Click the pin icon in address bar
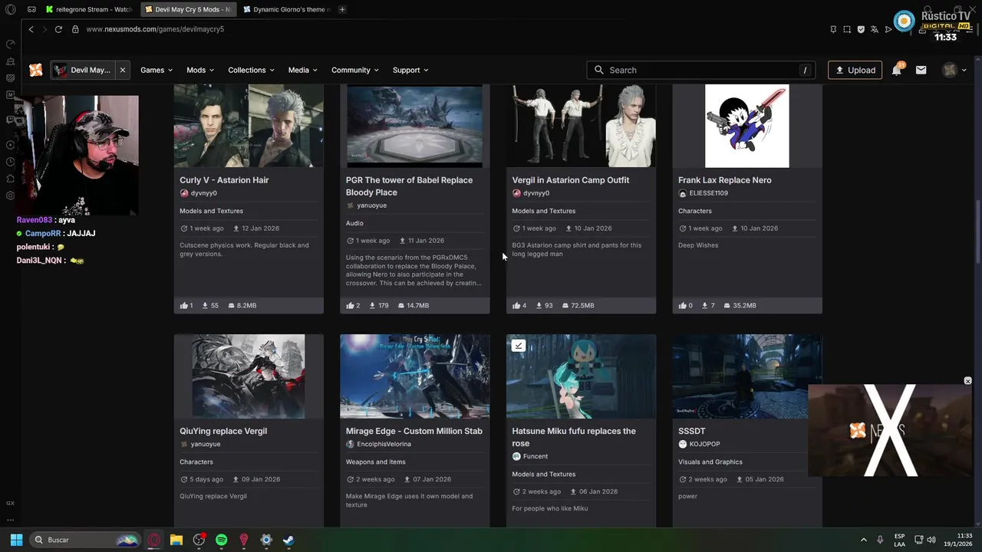982x552 pixels. pyautogui.click(x=833, y=29)
